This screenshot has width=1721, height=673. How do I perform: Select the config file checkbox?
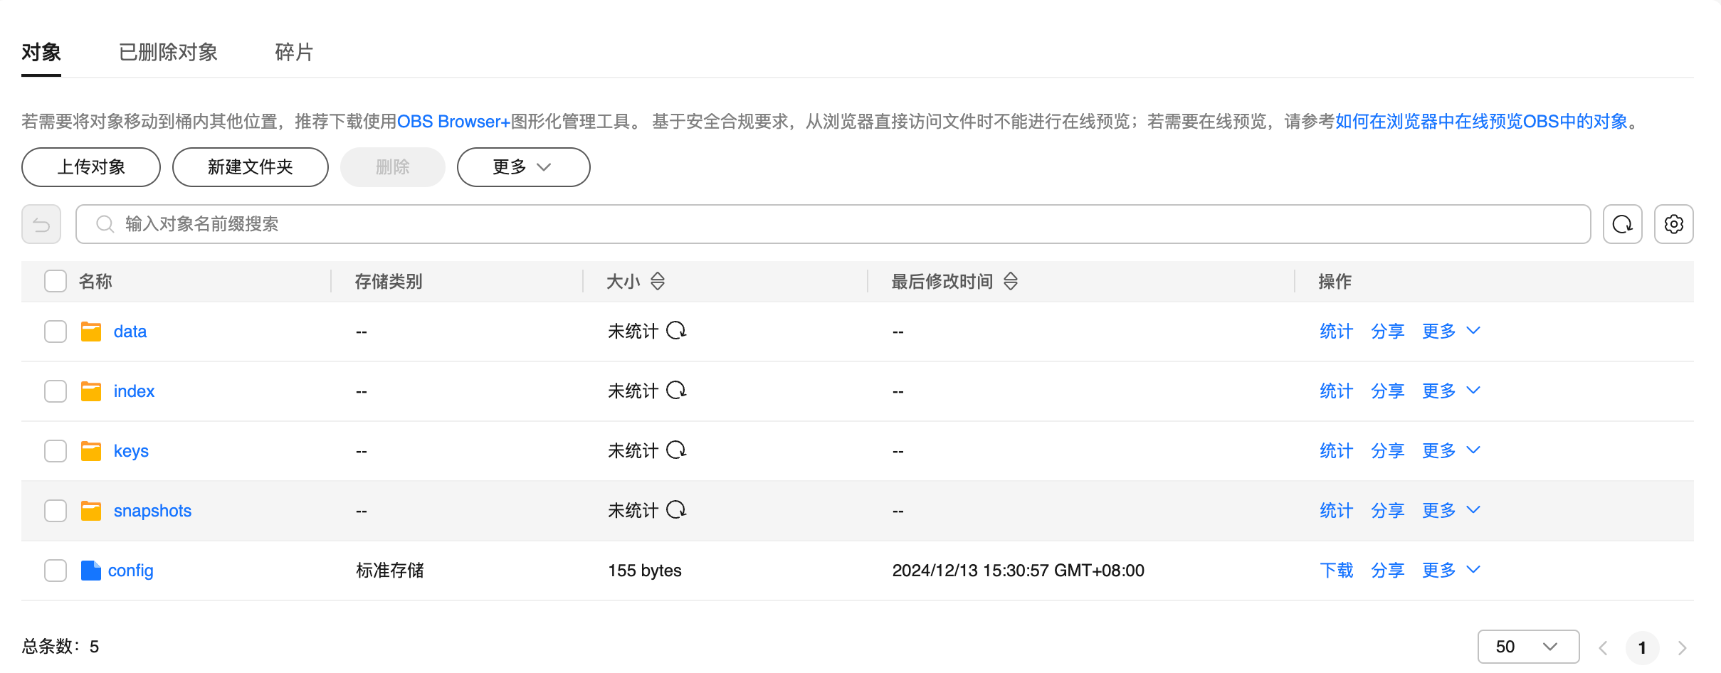(56, 571)
